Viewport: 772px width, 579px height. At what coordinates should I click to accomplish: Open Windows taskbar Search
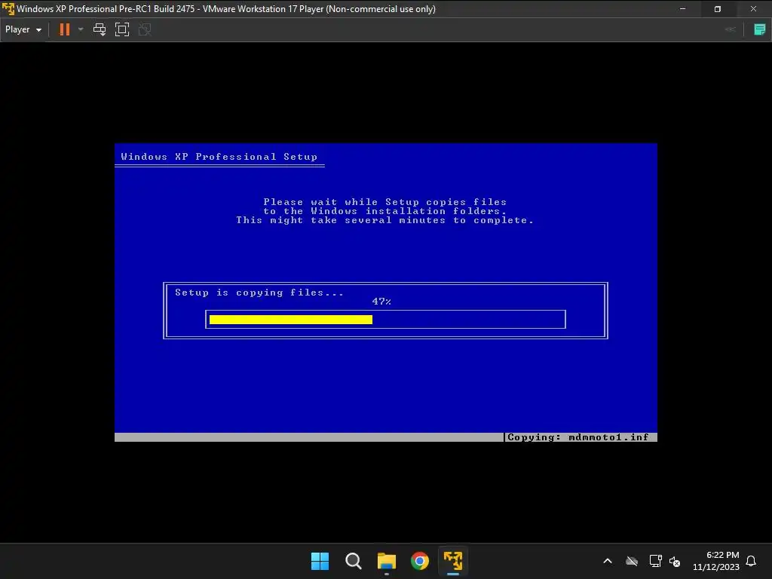point(353,561)
